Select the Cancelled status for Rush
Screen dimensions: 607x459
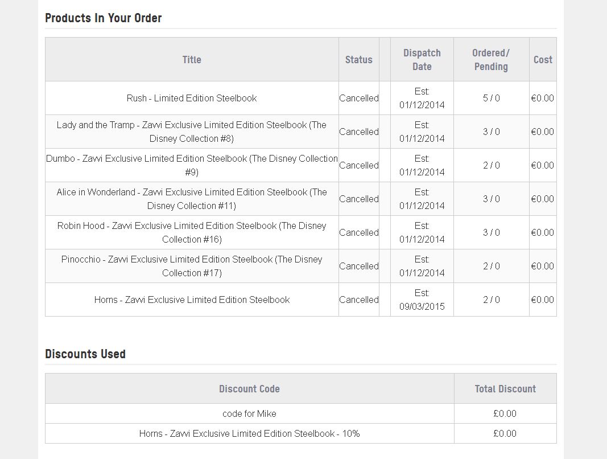coord(359,98)
